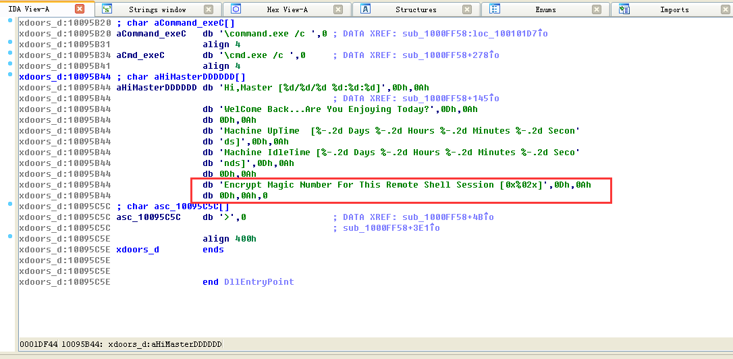Close the IDA View-A tab
The height and width of the screenshot is (359, 733).
pyautogui.click(x=80, y=9)
